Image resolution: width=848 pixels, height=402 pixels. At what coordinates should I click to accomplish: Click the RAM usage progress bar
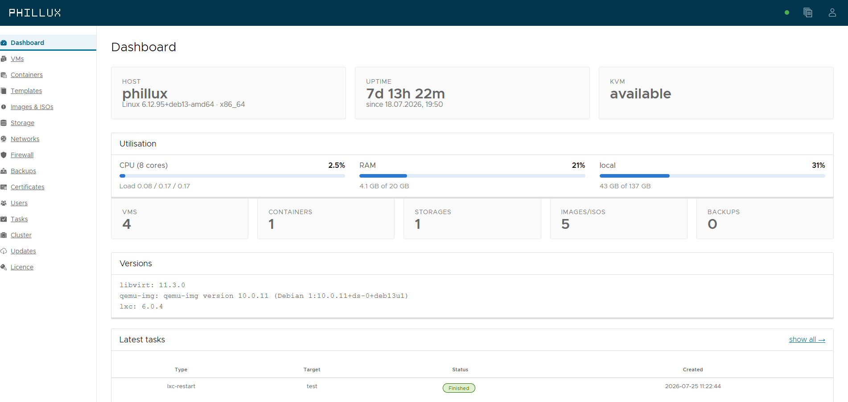[x=472, y=176]
